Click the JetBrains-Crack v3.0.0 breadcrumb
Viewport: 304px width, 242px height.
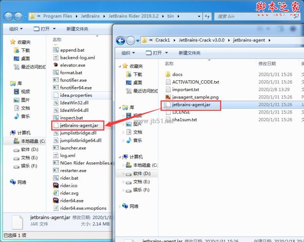201,40
